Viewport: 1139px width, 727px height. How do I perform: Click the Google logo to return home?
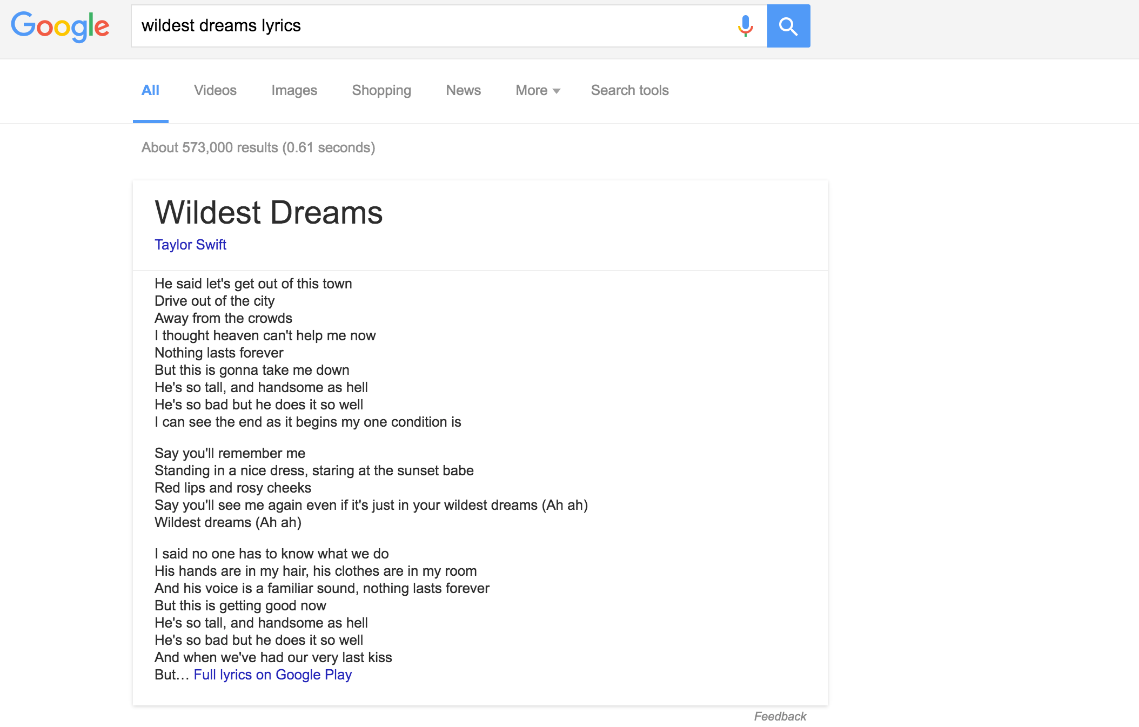60,25
